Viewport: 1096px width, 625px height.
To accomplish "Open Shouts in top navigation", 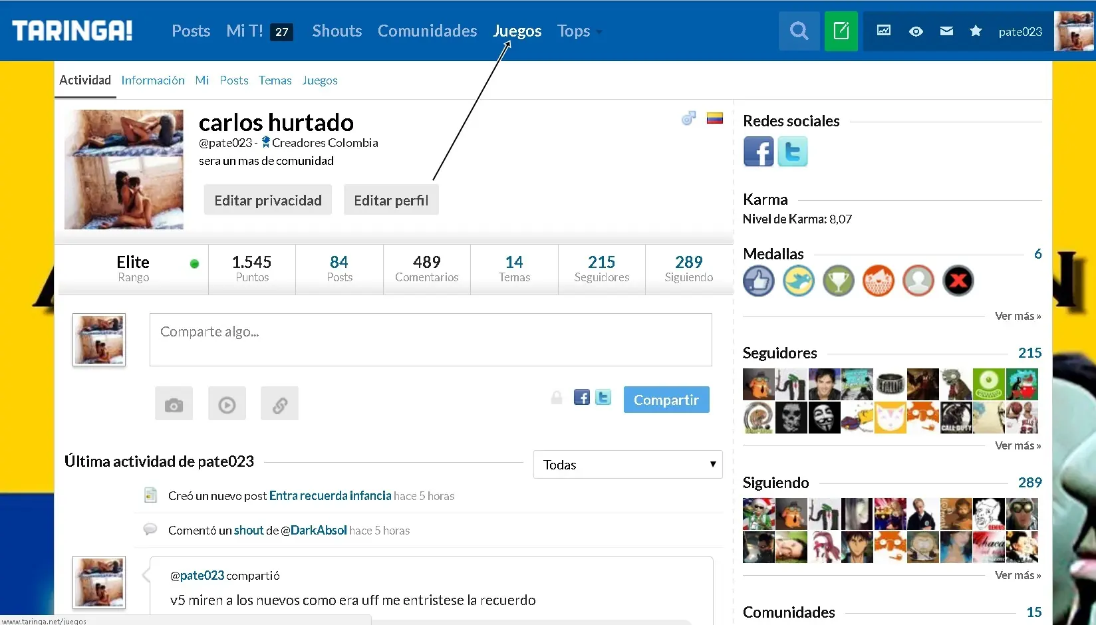I will [337, 31].
